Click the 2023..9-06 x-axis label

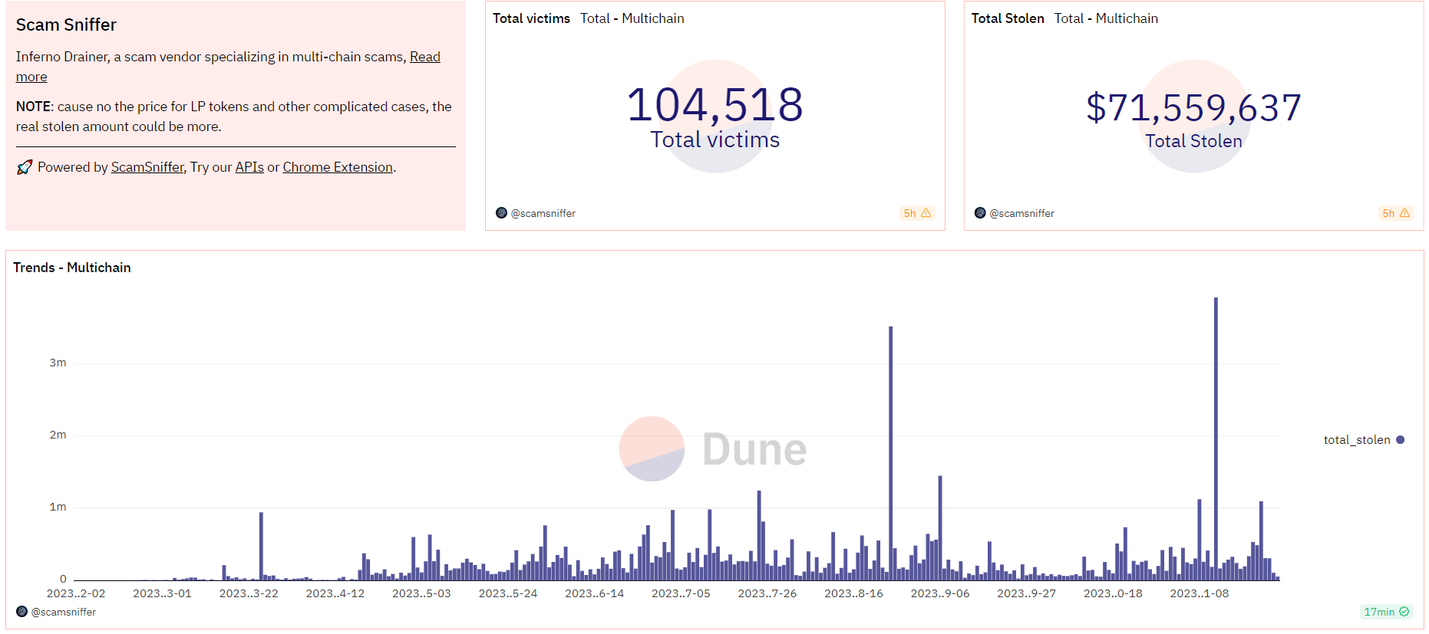coord(940,593)
